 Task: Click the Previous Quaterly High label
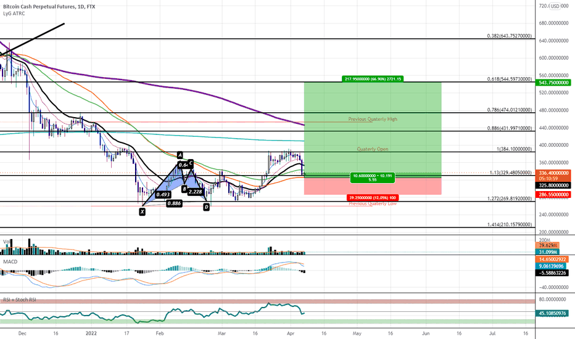(373, 119)
